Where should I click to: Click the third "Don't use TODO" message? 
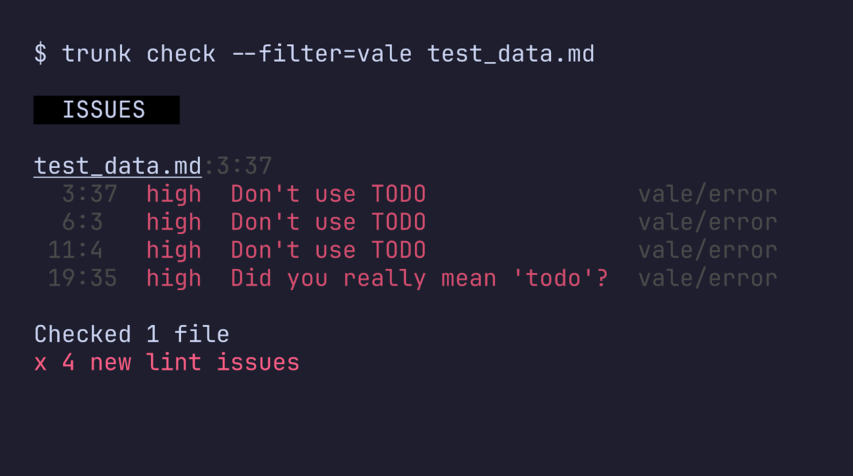pyautogui.click(x=328, y=250)
